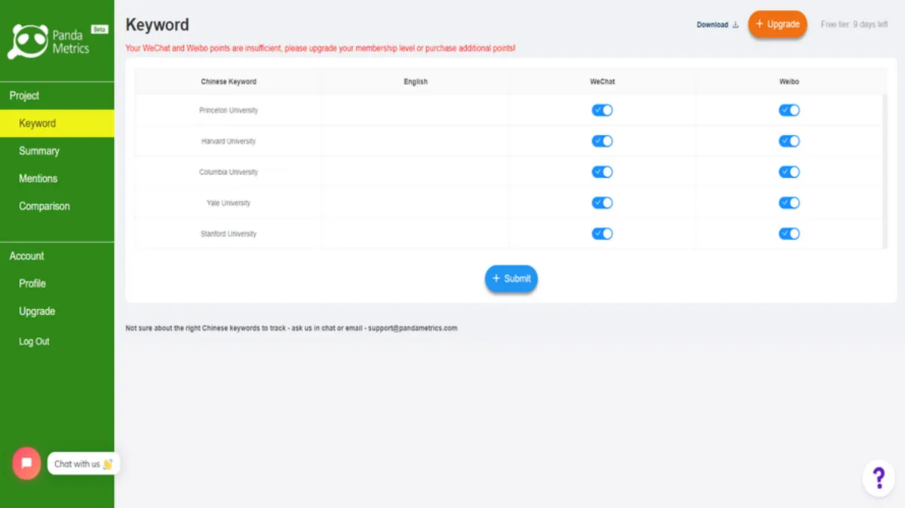Select the Yale University keyword cell
This screenshot has height=508, width=905.
[229, 203]
